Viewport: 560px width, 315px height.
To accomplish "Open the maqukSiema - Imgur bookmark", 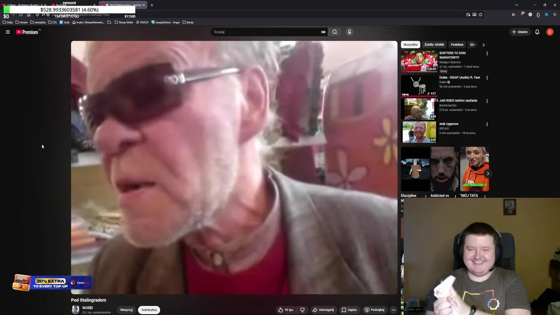I will [166, 22].
